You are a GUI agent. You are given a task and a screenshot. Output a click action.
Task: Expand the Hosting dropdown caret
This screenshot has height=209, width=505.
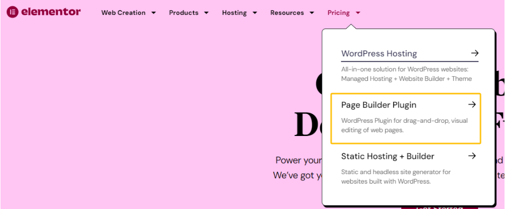(255, 13)
